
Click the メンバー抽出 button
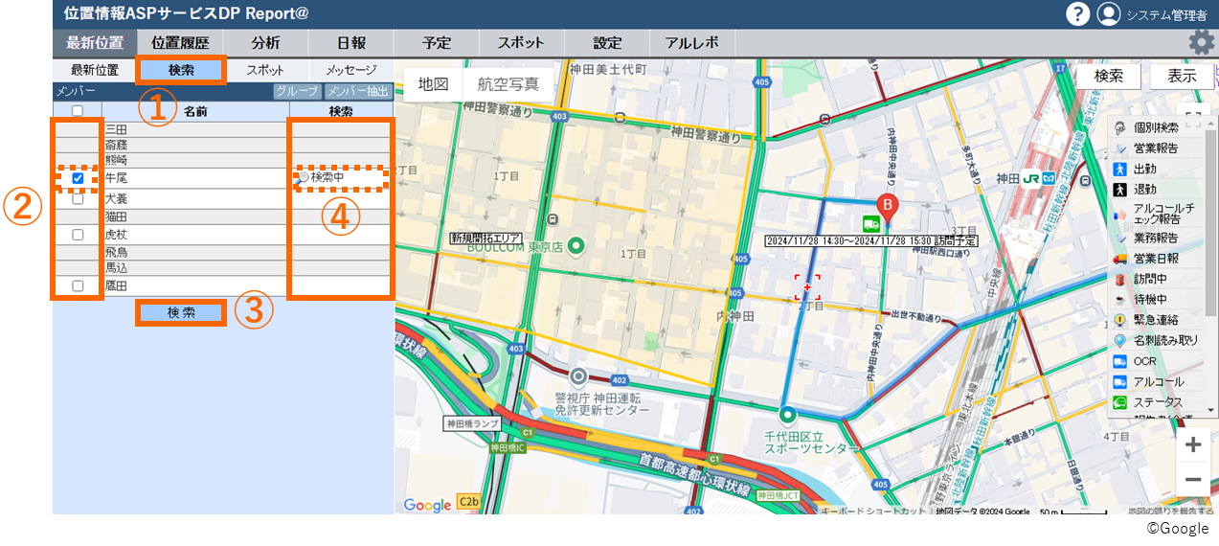pos(358,92)
